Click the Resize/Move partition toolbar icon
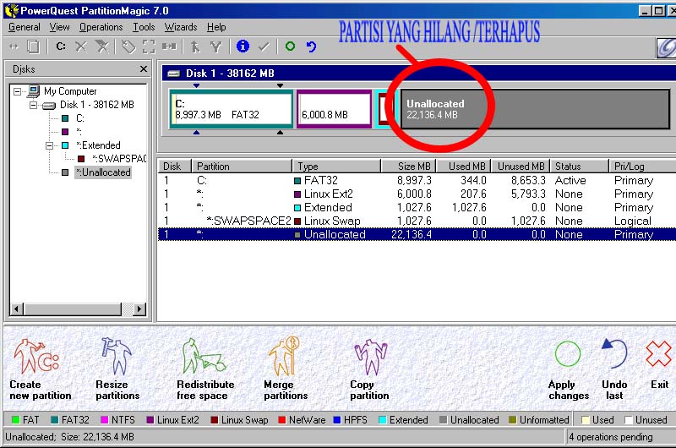Image resolution: width=676 pixels, height=448 pixels. tap(14, 46)
